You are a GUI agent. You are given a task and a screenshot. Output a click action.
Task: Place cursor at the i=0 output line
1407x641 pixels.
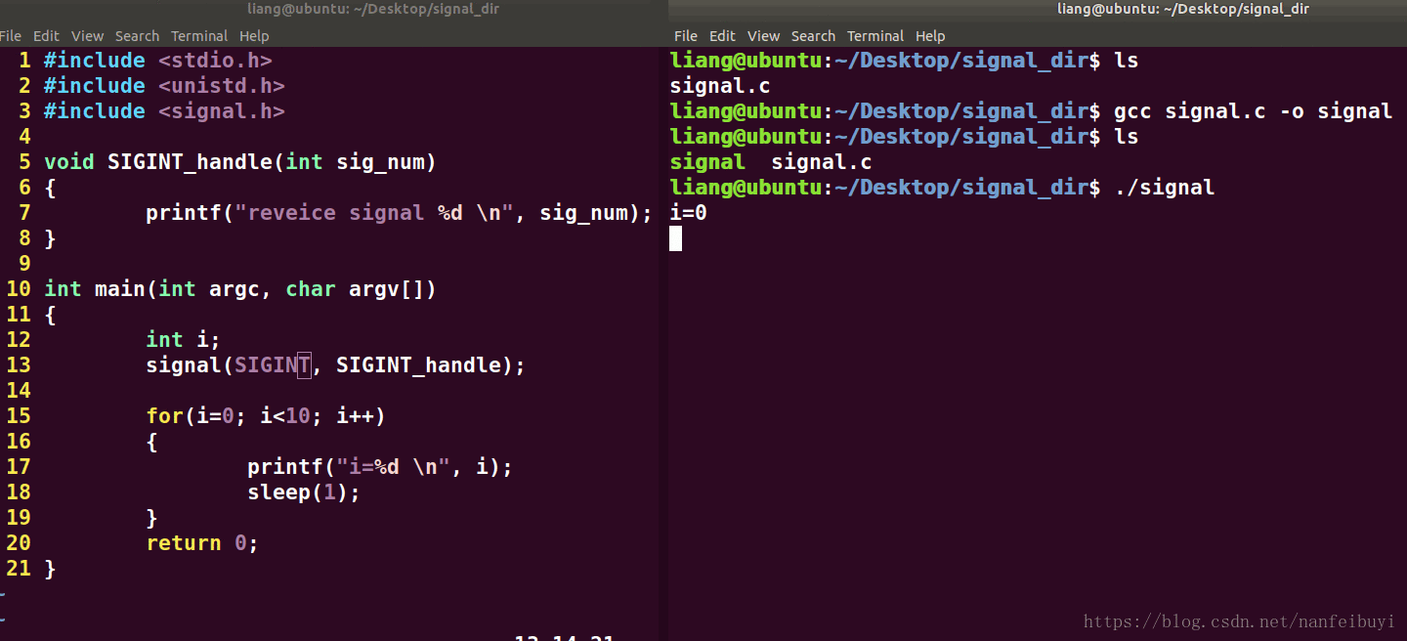point(687,212)
